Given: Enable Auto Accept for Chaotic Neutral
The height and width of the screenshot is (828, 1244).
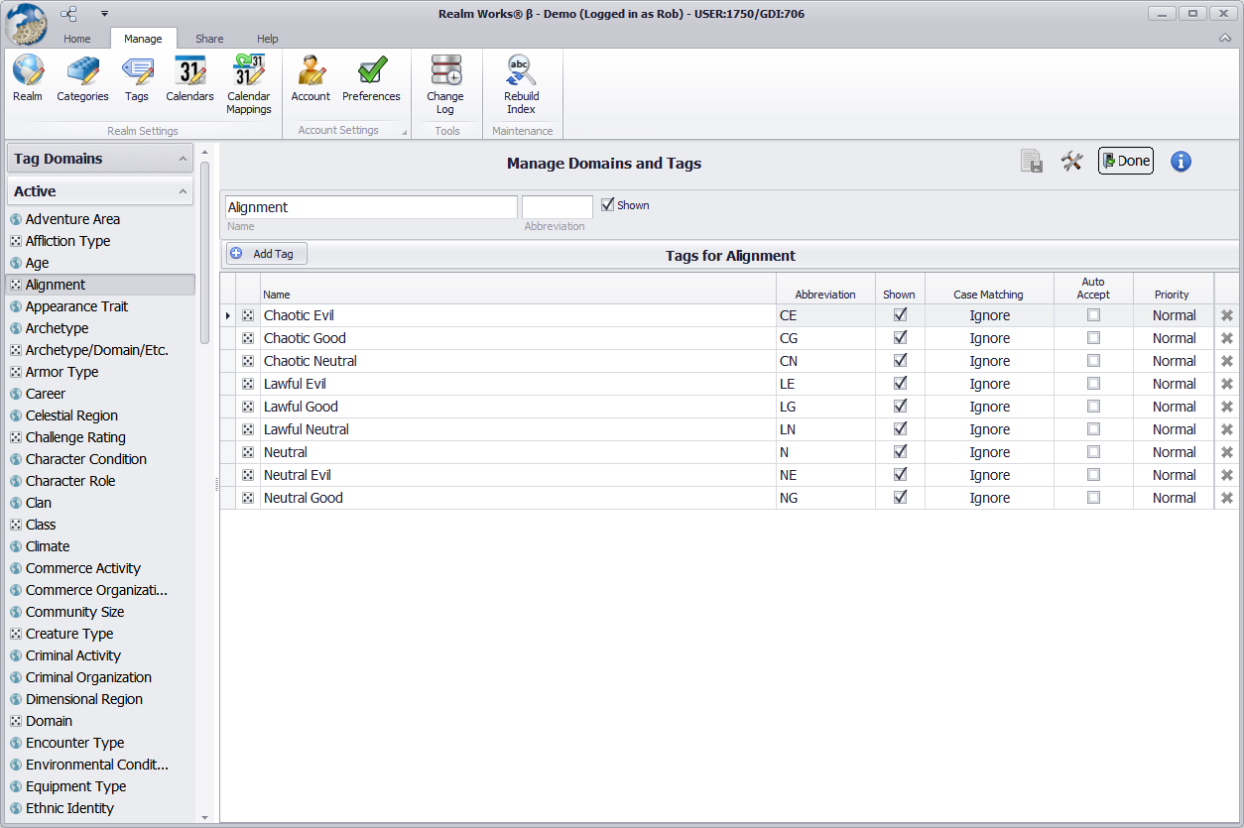Looking at the screenshot, I should [x=1093, y=361].
